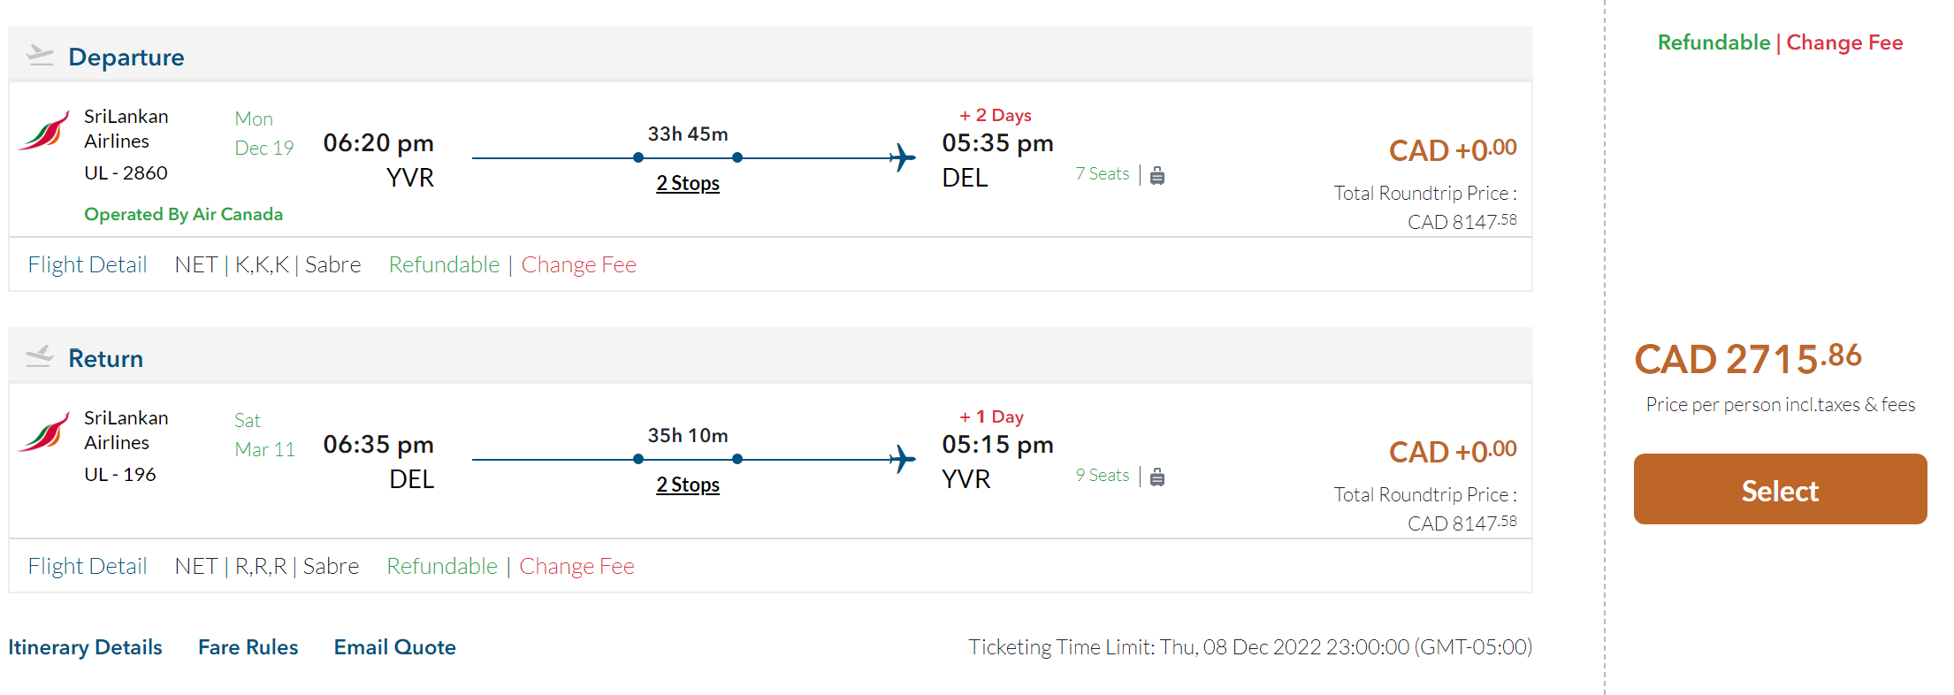Expand the departure 2 Stops details
The image size is (1954, 695).
[687, 183]
